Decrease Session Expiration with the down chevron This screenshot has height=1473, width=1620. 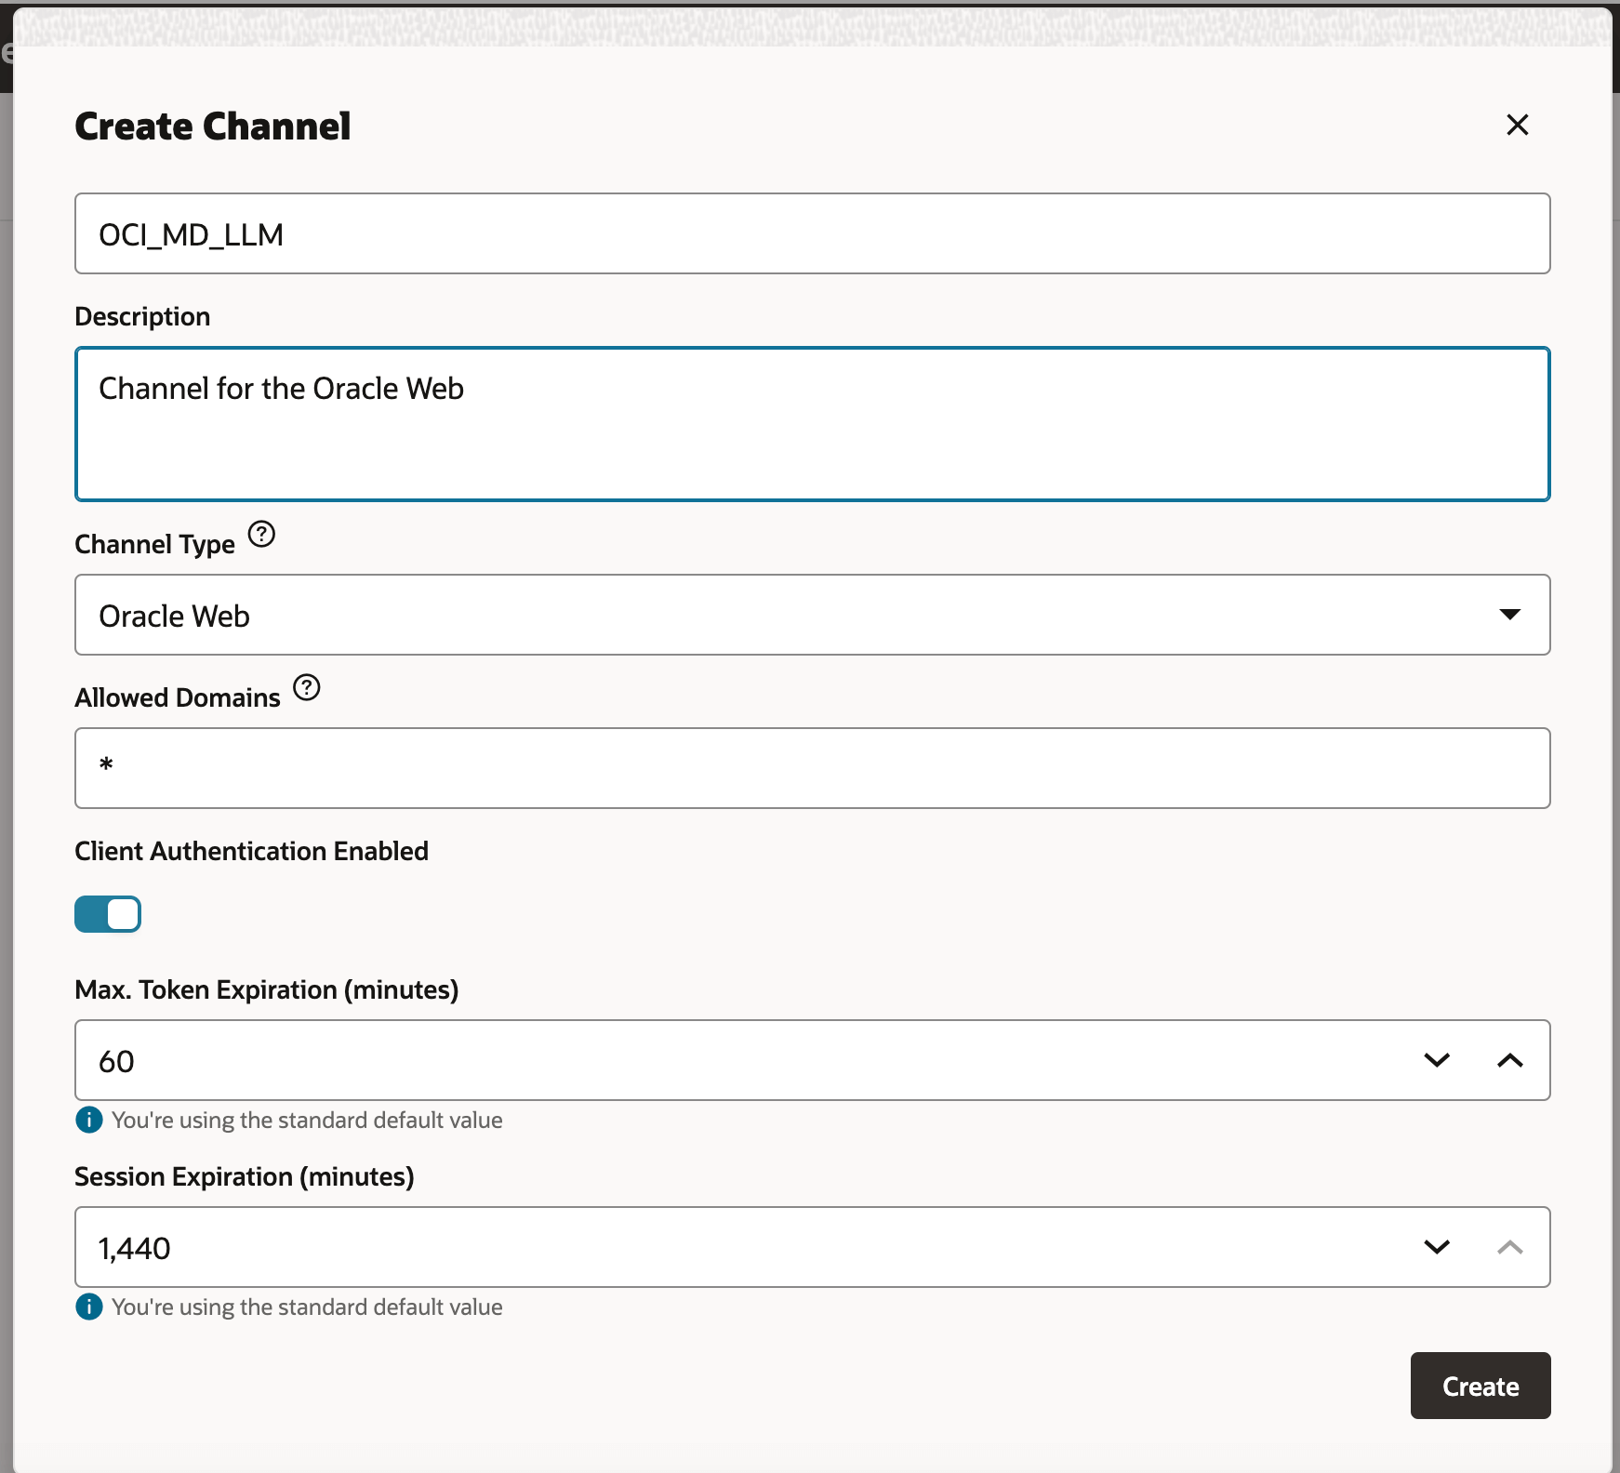1437,1247
